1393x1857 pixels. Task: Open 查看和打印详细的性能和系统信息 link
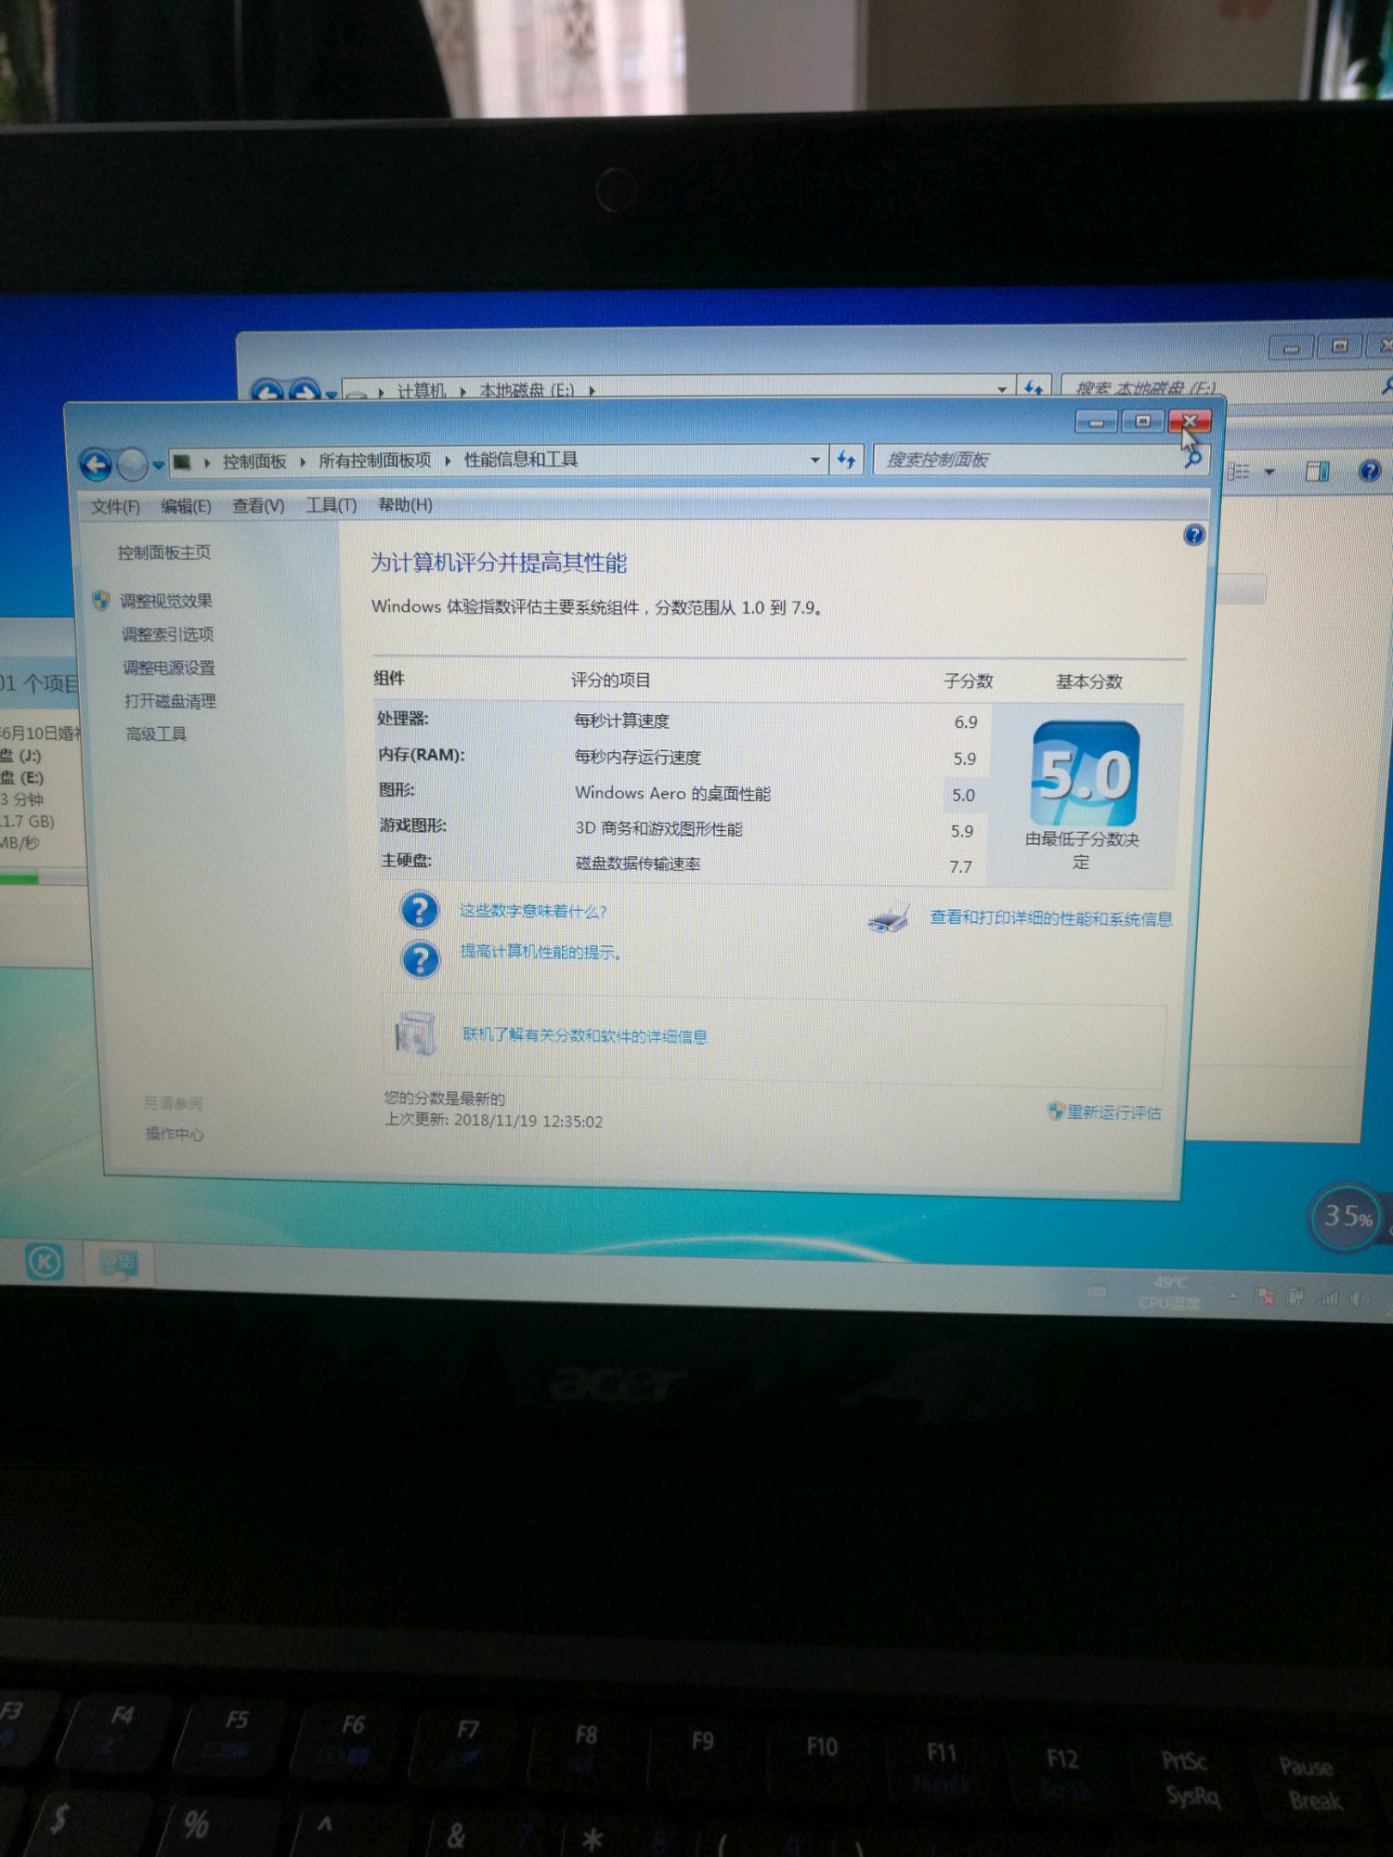[x=1051, y=918]
